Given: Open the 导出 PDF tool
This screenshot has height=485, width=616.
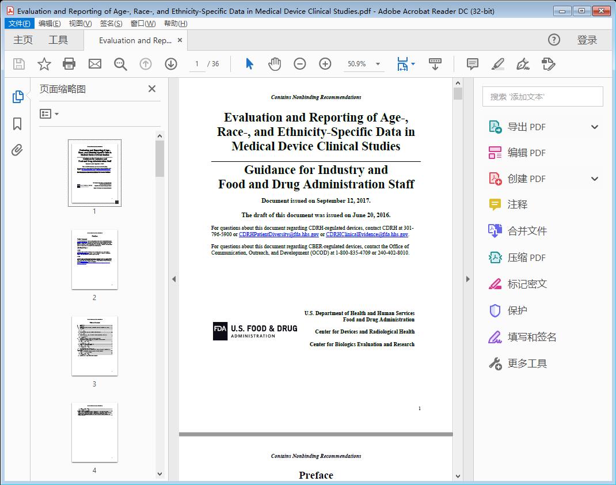Looking at the screenshot, I should [526, 127].
